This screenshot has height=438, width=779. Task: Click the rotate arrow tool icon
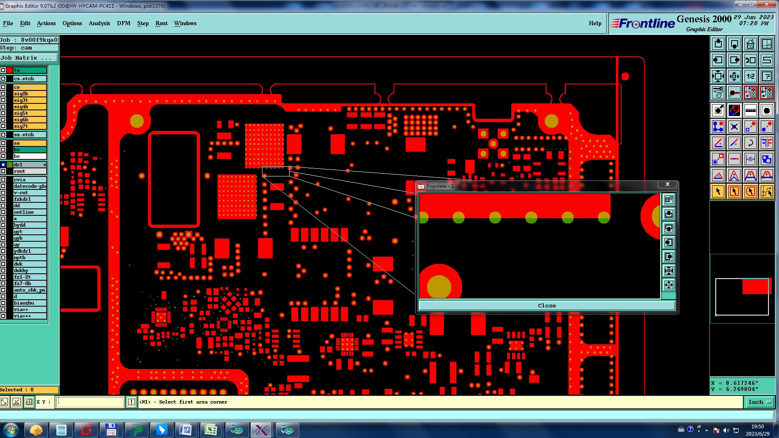(750, 143)
